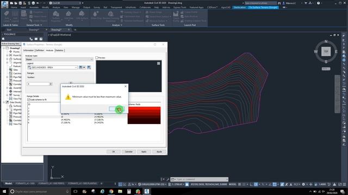348x195 pixels.
Task: Open the Civil 3D application menu logo
Action: coord(5,4)
